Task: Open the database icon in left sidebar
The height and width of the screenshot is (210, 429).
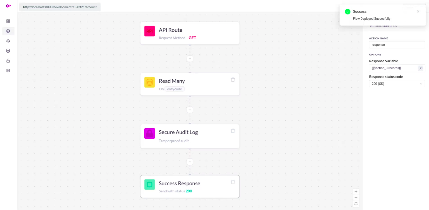Action: pos(8,51)
